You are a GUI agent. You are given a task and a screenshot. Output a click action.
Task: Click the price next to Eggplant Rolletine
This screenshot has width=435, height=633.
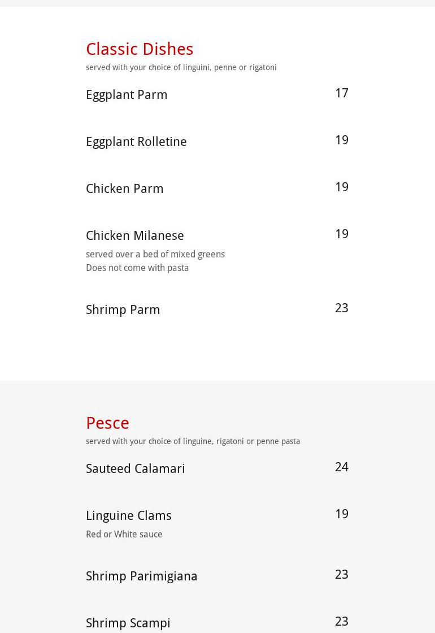point(341,140)
